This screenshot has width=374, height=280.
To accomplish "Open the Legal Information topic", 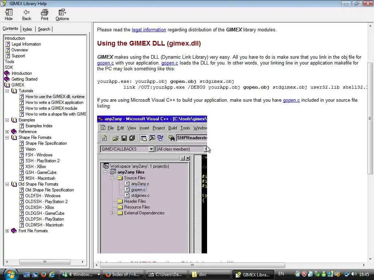I will [26, 44].
